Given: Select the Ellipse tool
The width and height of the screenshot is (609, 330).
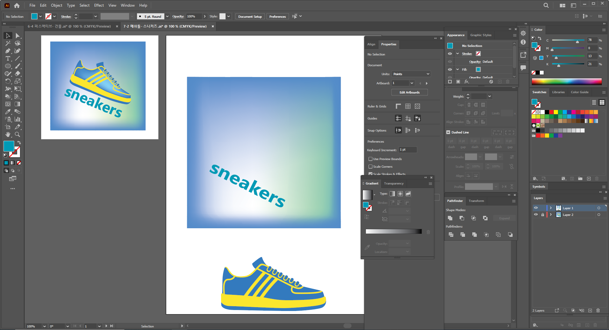Looking at the screenshot, I should tap(8, 66).
